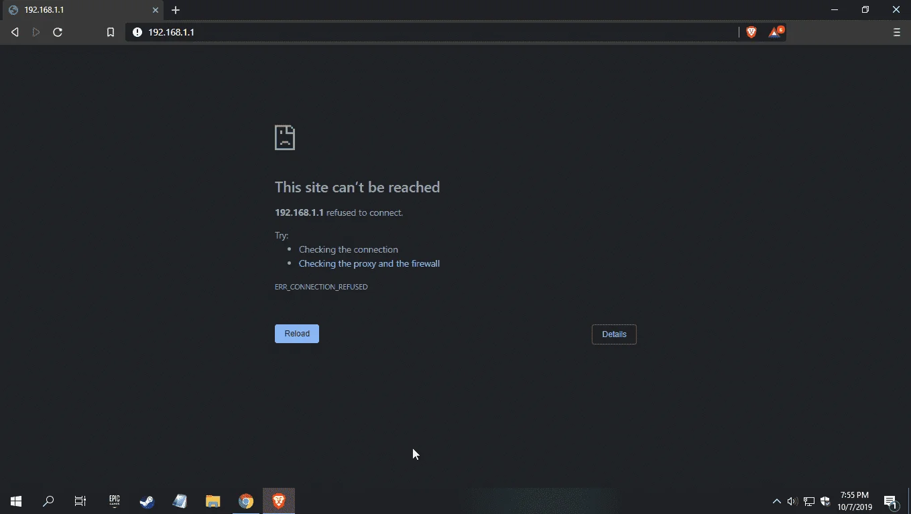This screenshot has width=911, height=514.
Task: Open network settings tray icon
Action: point(809,501)
